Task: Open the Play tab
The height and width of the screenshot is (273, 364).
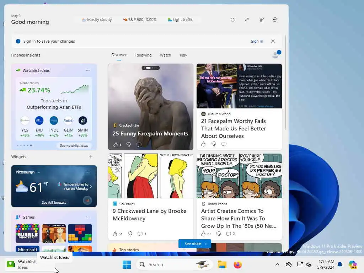Action: coord(183,55)
